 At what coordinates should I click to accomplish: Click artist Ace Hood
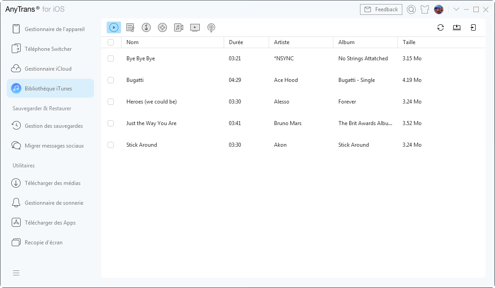coord(286,80)
